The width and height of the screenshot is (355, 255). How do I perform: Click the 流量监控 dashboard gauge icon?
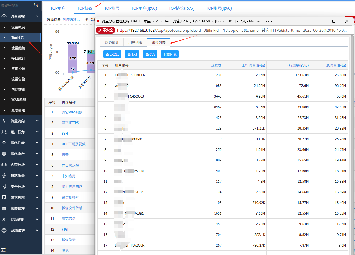[4, 16]
